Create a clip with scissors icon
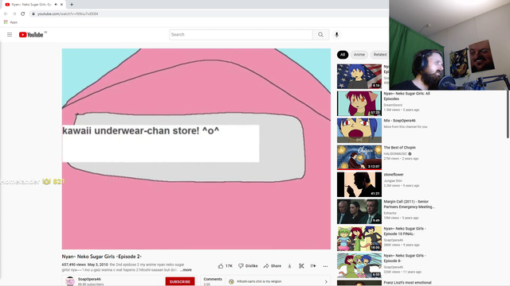The height and width of the screenshot is (286, 510). (301, 266)
